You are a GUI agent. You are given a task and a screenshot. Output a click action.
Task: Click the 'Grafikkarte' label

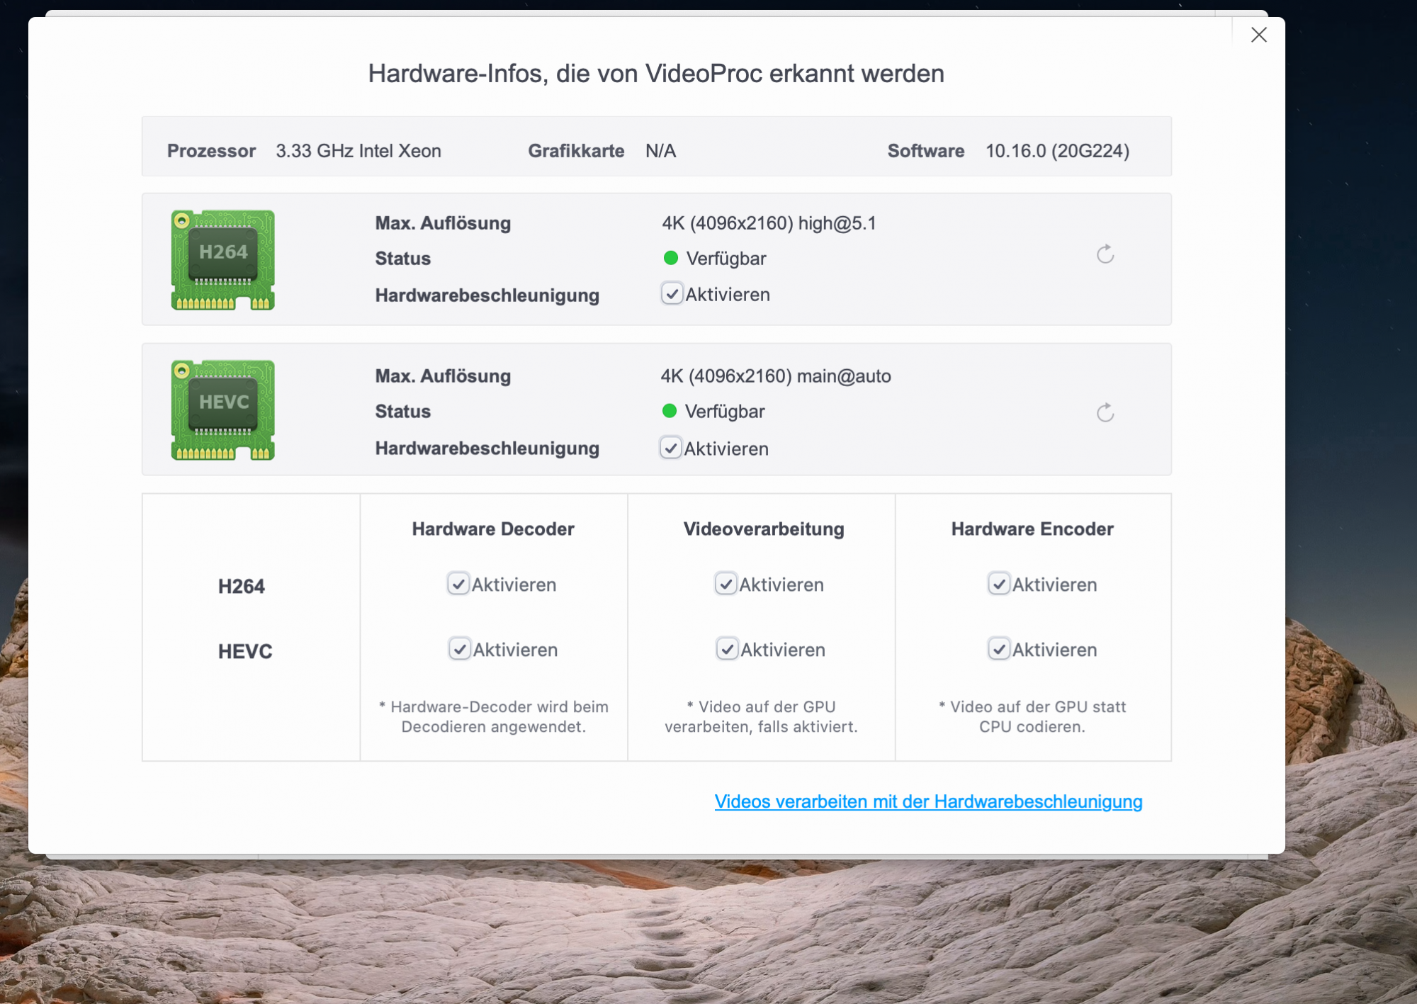pos(576,151)
